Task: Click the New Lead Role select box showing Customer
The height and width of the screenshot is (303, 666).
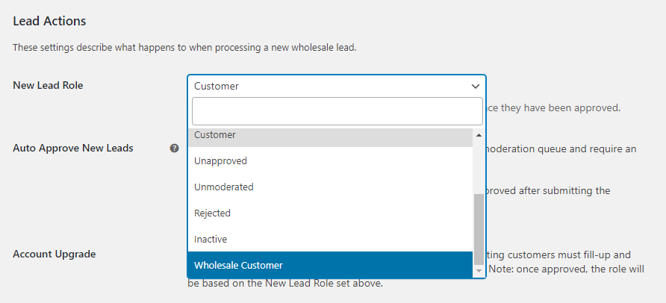Action: click(329, 87)
